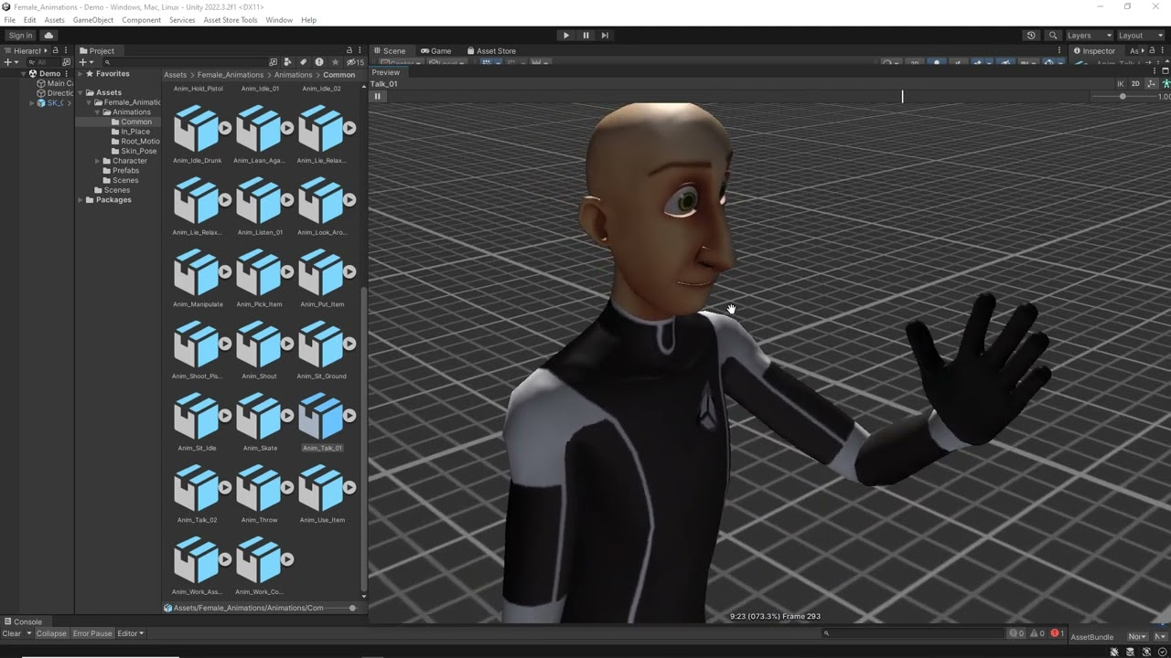Screen dimensions: 1171x658
Task: Switch to the Asset Store tab
Action: click(491, 51)
